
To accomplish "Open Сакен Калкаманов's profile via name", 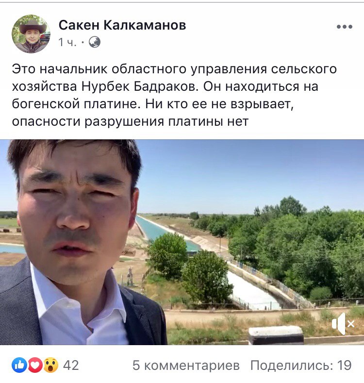I will click(122, 25).
